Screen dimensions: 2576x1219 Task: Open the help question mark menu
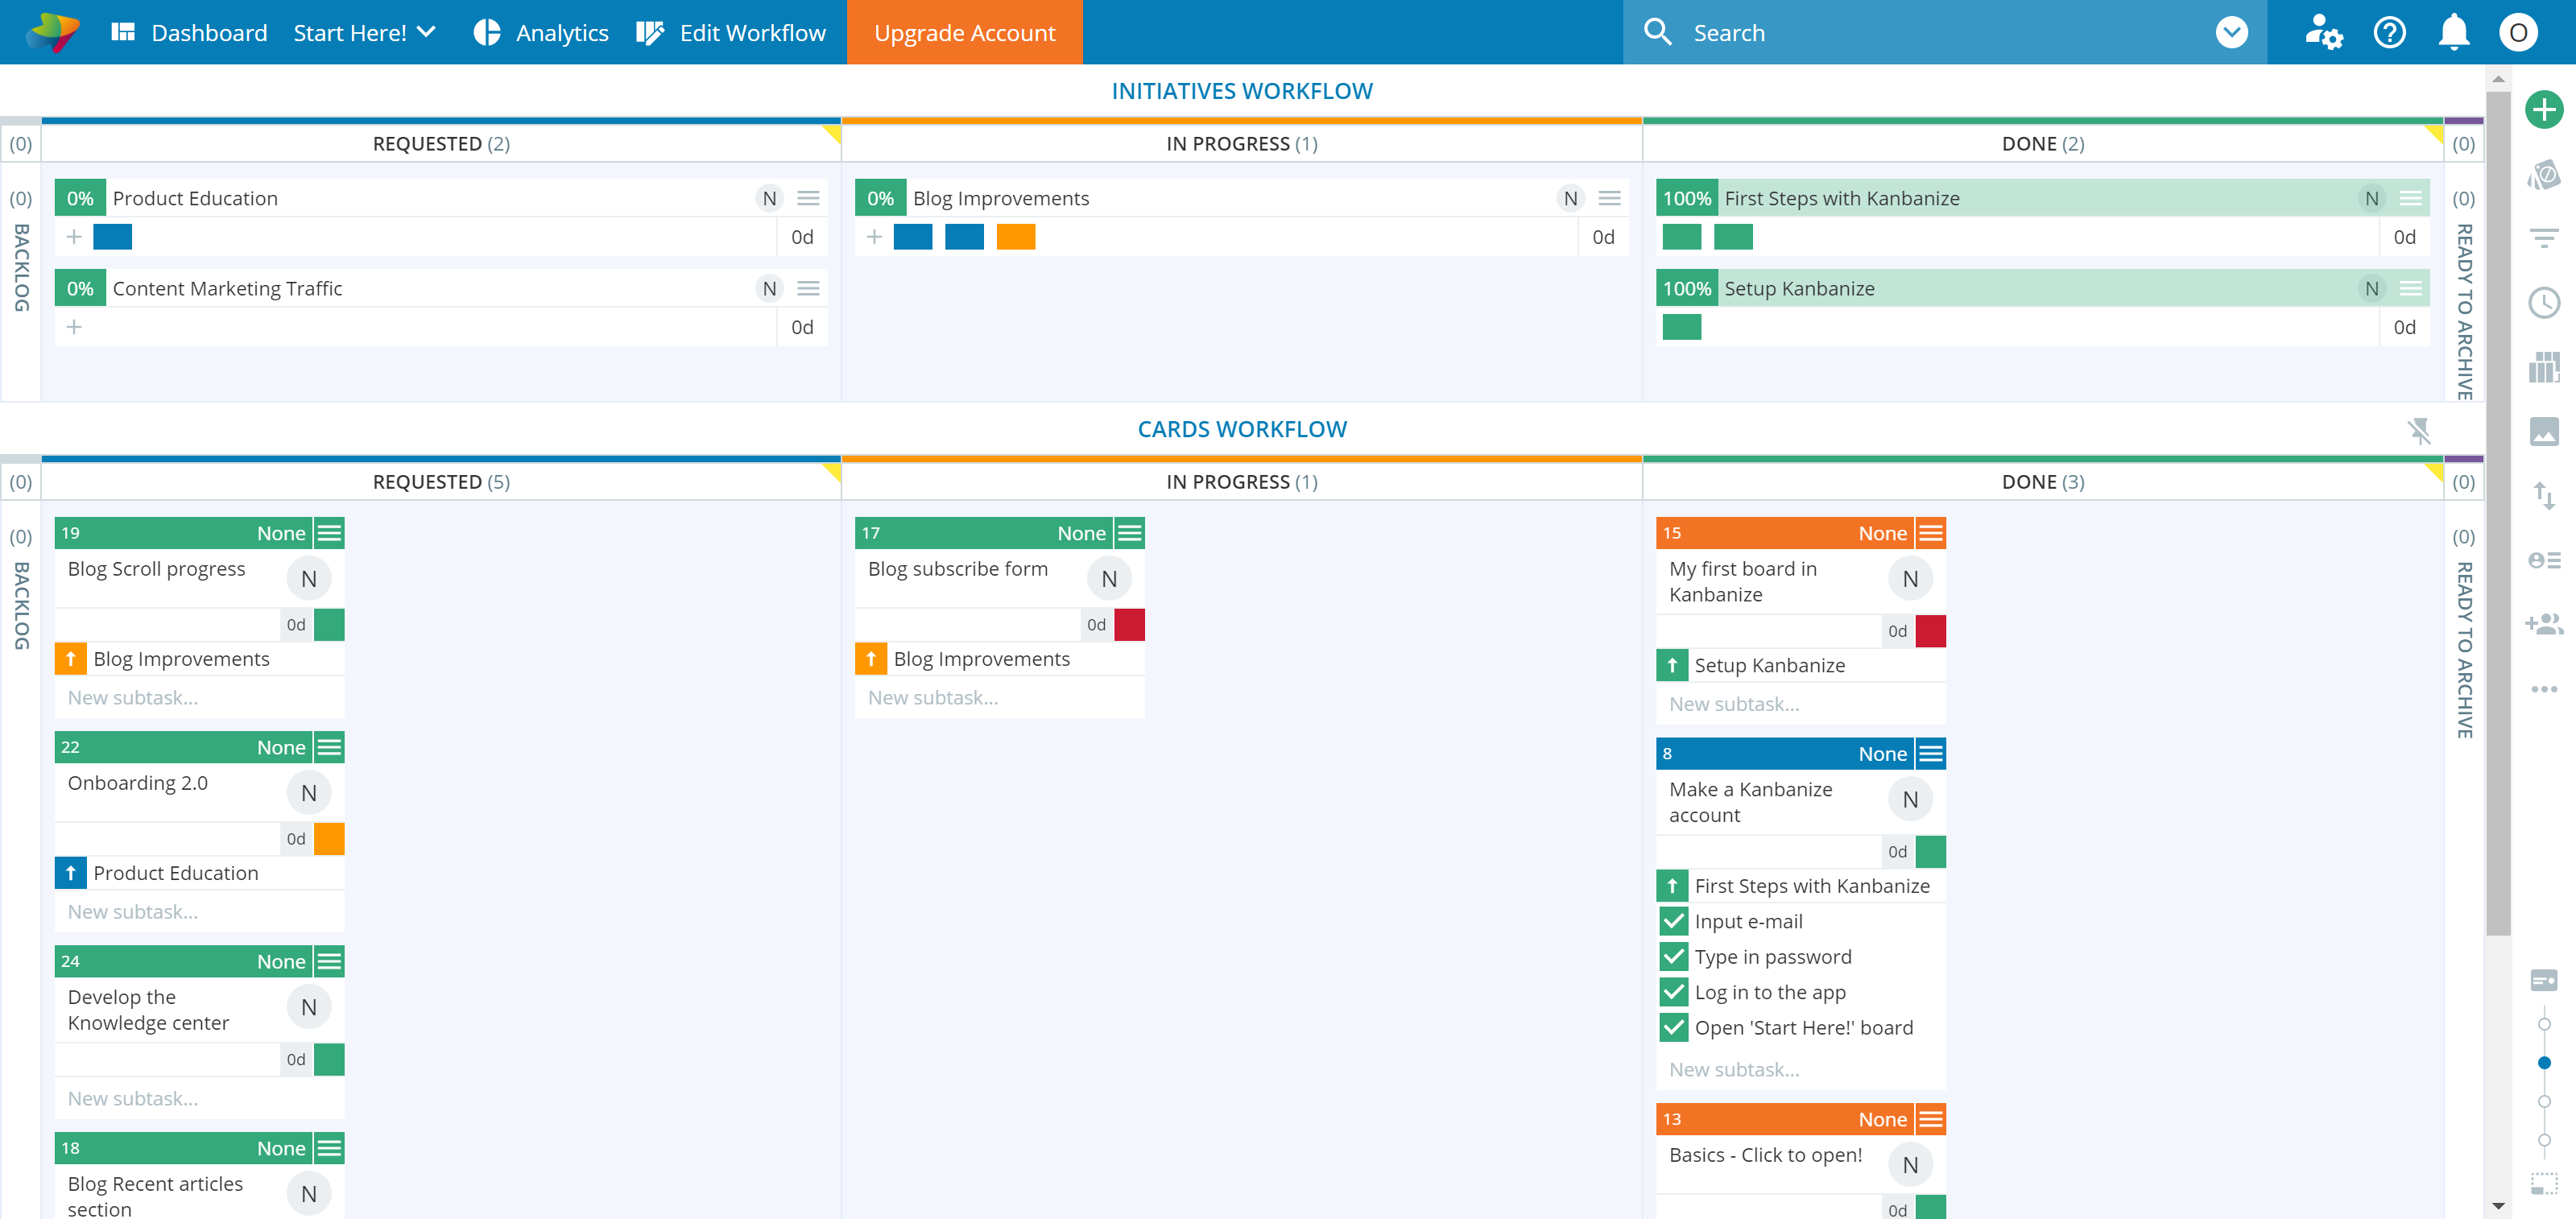click(x=2390, y=32)
